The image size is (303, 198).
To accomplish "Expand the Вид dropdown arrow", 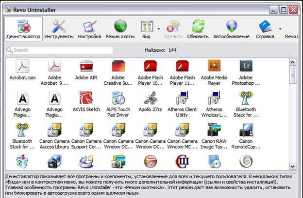I will [x=159, y=29].
